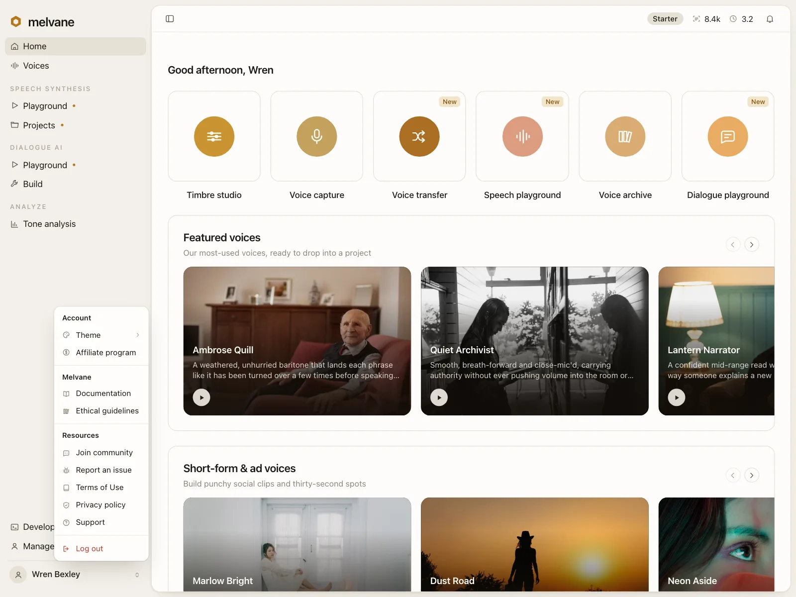Open Quiet Archivist voice card
Screen dimensions: 796x597
[535, 341]
